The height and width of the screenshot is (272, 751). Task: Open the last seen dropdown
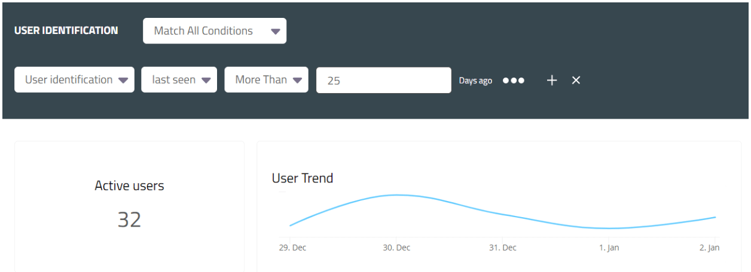tap(179, 80)
